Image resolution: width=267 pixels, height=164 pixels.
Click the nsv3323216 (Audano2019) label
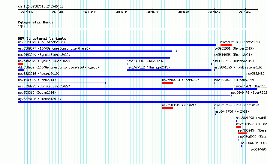[x=39, y=74]
